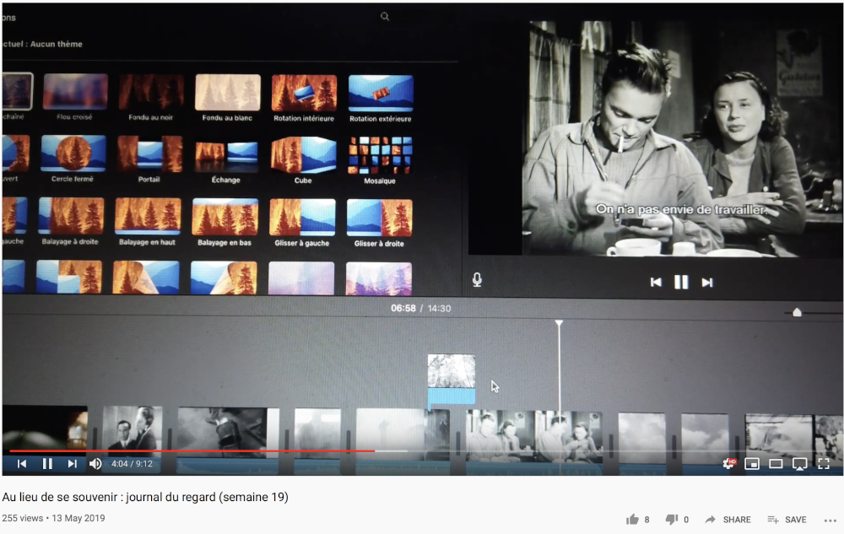844x534 pixels.
Task: Click the search magnifier in transitions panel
Action: point(385,16)
